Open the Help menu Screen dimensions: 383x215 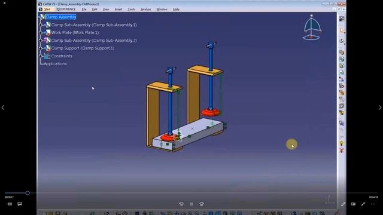tap(176, 10)
